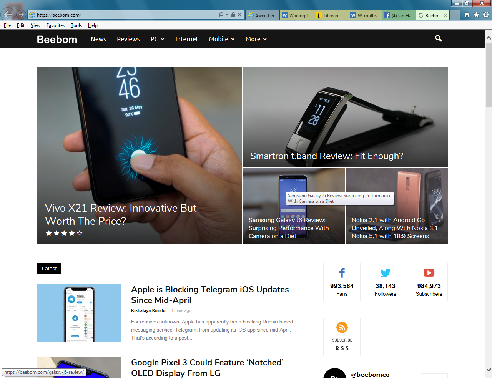This screenshot has height=378, width=492.
Task: Click the Beebom search magnifier icon
Action: click(x=438, y=38)
